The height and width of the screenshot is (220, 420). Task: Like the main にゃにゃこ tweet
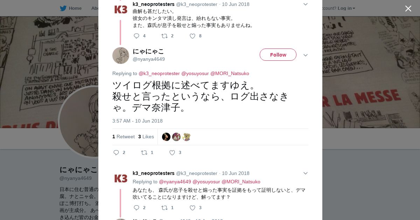[172, 153]
